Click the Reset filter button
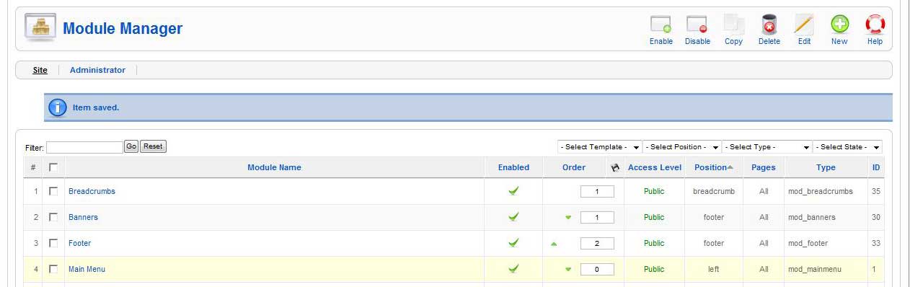 click(x=153, y=146)
